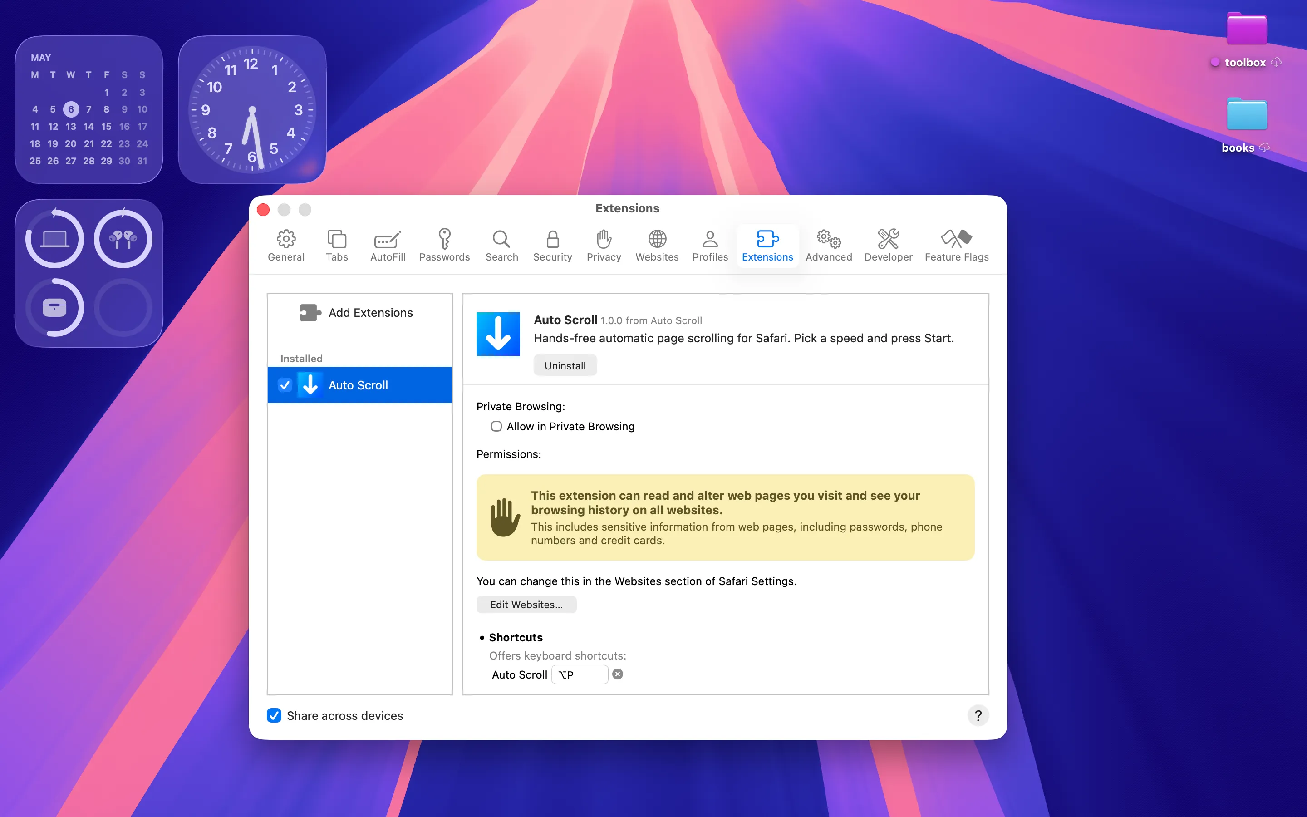Click the hand icon in permissions warning
This screenshot has width=1307, height=817.
505,517
